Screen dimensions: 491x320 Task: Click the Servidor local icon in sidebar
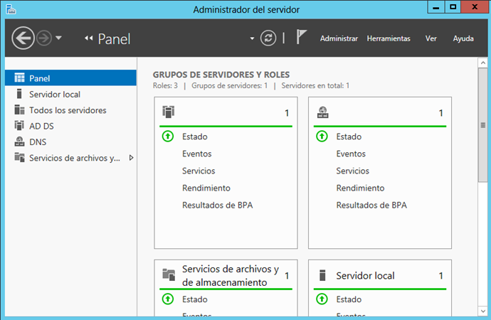point(19,94)
